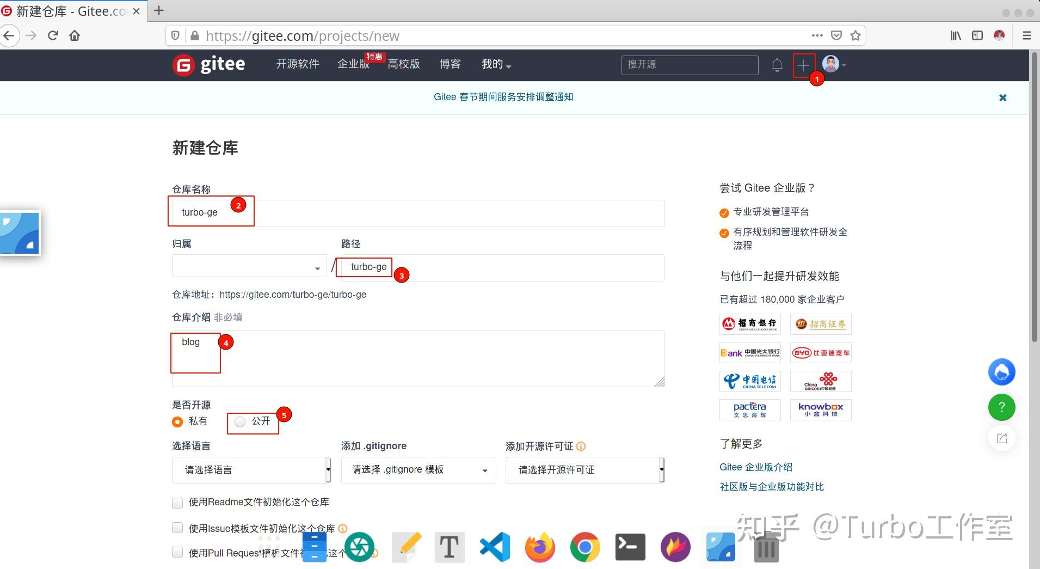This screenshot has width=1040, height=569.
Task: Launch Google Chrome from the dock
Action: pos(584,547)
